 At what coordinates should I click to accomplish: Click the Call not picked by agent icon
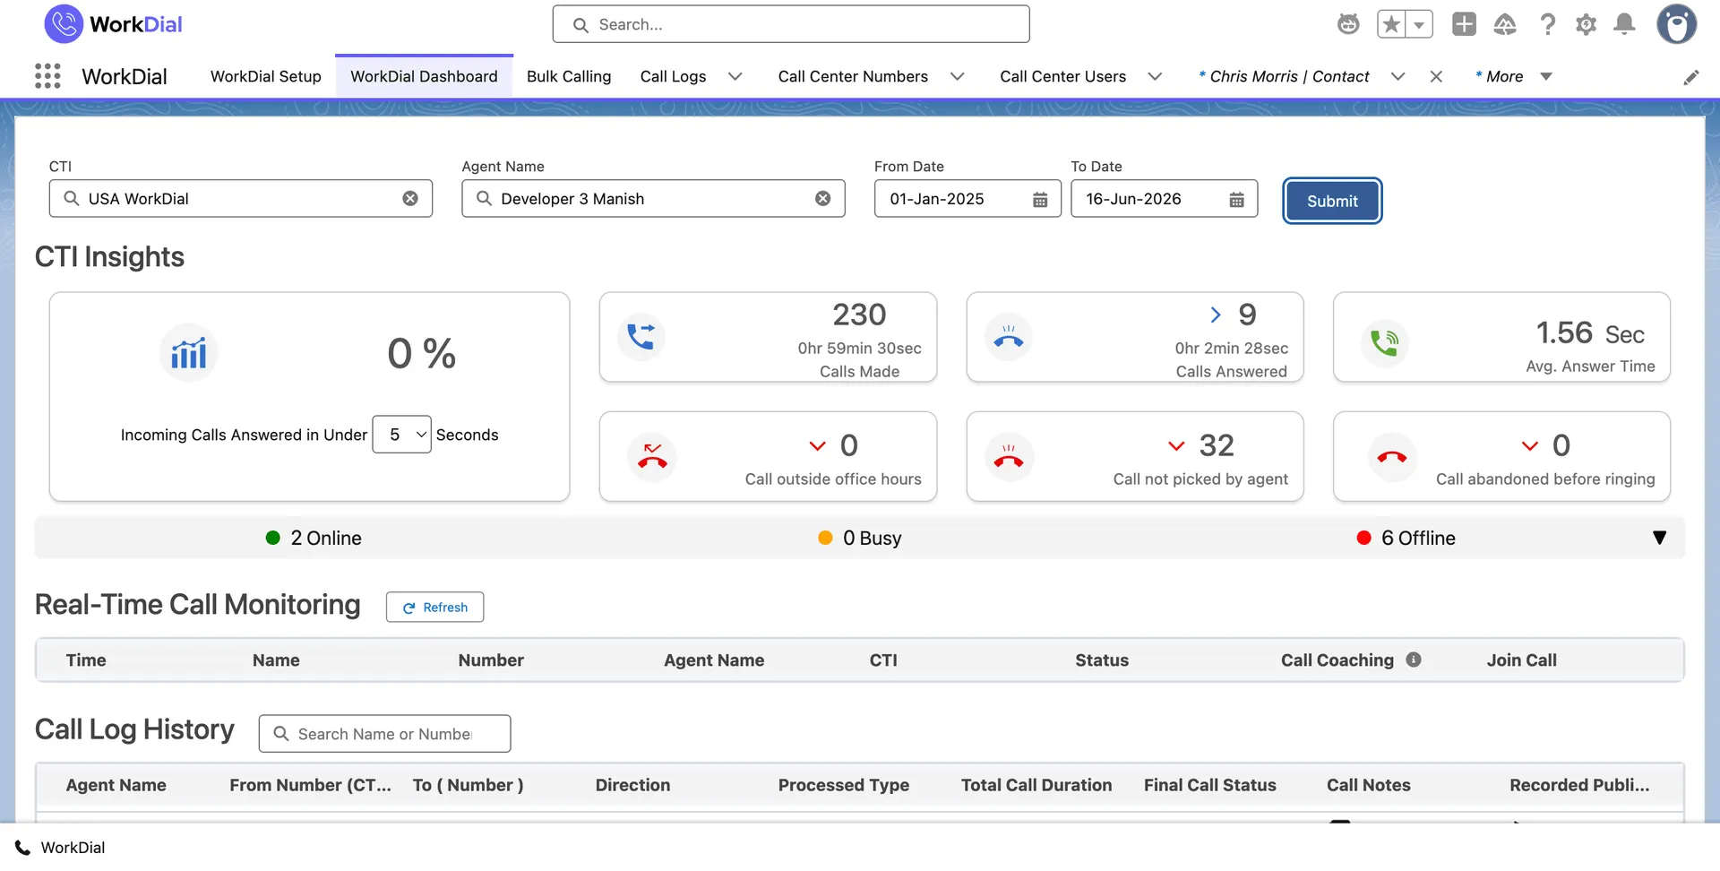[x=1009, y=457]
